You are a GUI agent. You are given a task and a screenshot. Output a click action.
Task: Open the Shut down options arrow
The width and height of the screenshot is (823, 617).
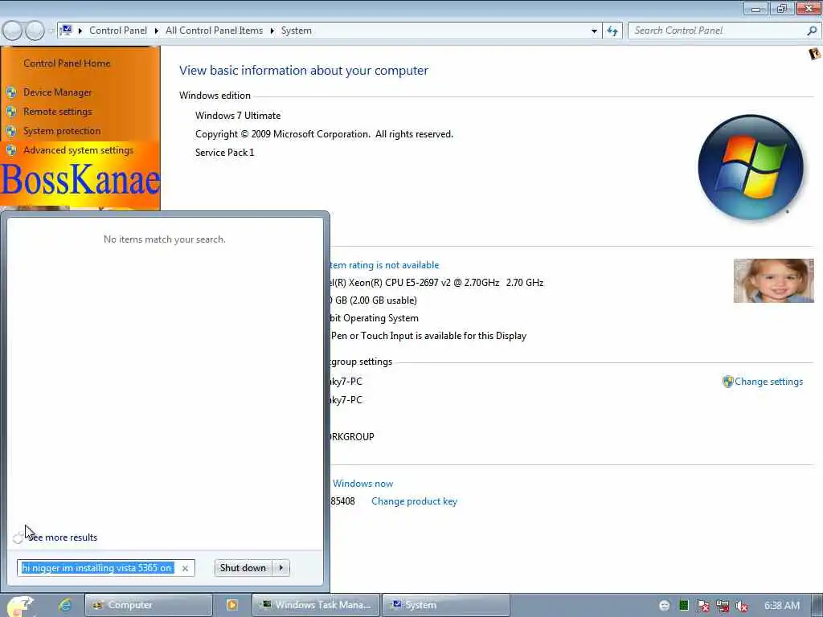tap(281, 568)
